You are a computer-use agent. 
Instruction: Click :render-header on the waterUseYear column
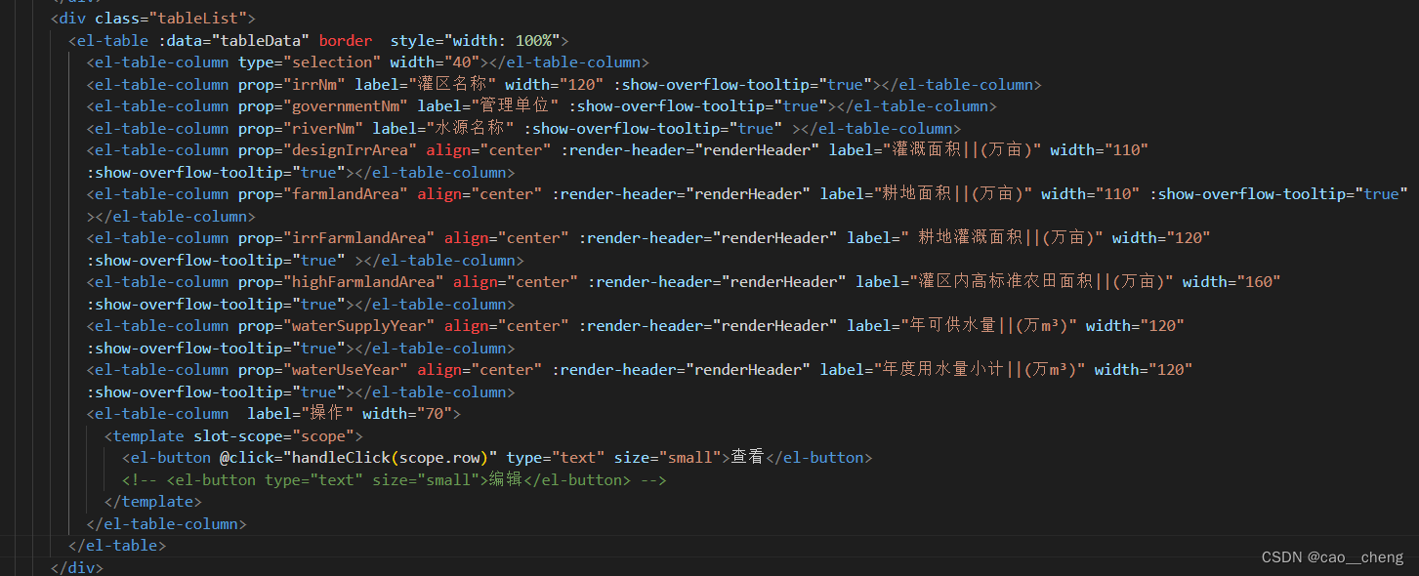coord(681,370)
